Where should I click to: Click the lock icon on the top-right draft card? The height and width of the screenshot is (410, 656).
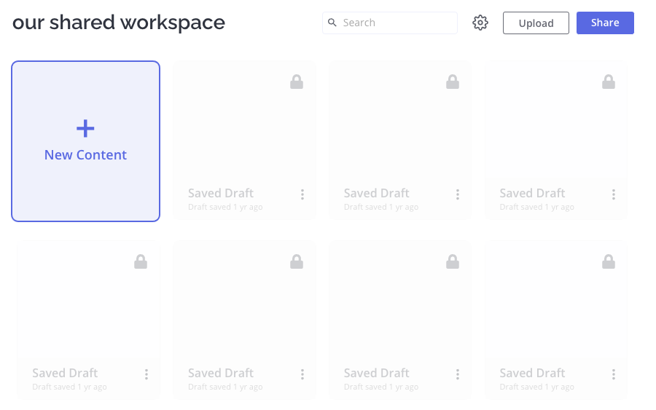pyautogui.click(x=609, y=82)
